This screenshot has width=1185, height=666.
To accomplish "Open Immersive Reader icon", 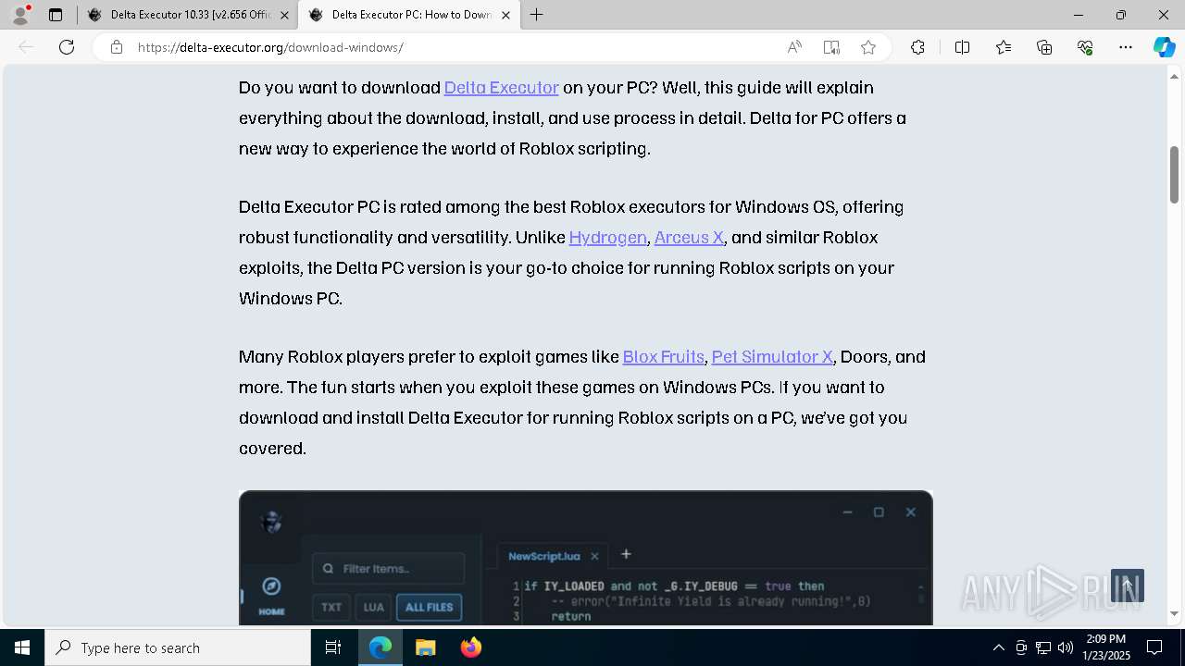I will coord(831,47).
